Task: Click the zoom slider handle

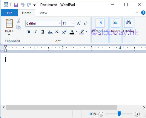Action: pyautogui.click(x=119, y=114)
